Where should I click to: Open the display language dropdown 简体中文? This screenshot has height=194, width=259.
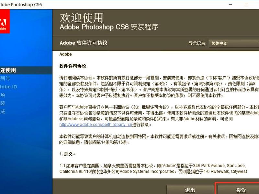[234, 43]
